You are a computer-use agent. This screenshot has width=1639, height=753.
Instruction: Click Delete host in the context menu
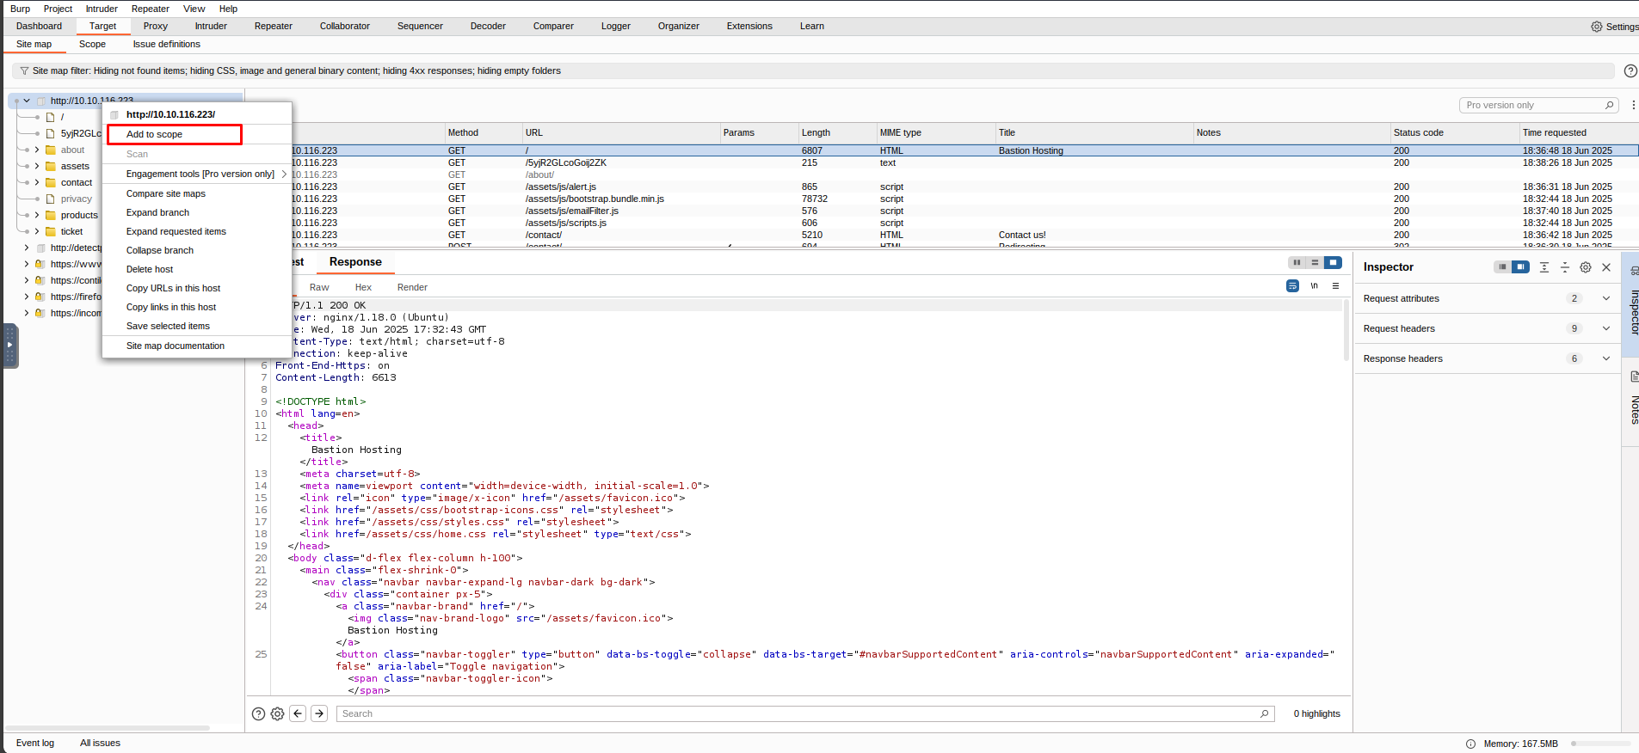pyautogui.click(x=150, y=269)
